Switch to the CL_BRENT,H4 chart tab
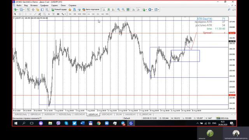Image resolution: width=249 pixels, height=140 pixels. (x=146, y=114)
